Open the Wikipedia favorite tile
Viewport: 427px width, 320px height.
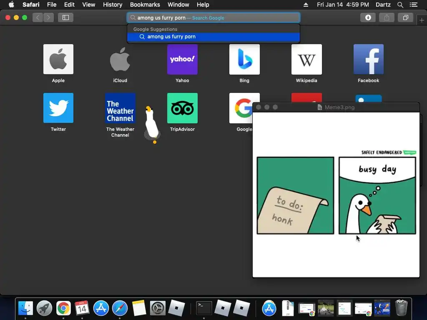pyautogui.click(x=306, y=59)
